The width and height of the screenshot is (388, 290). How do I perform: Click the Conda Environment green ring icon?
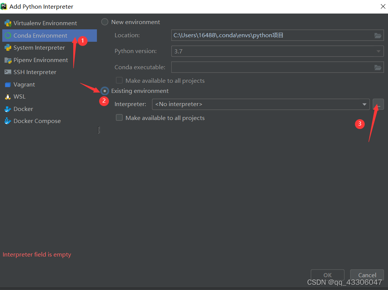click(8, 35)
